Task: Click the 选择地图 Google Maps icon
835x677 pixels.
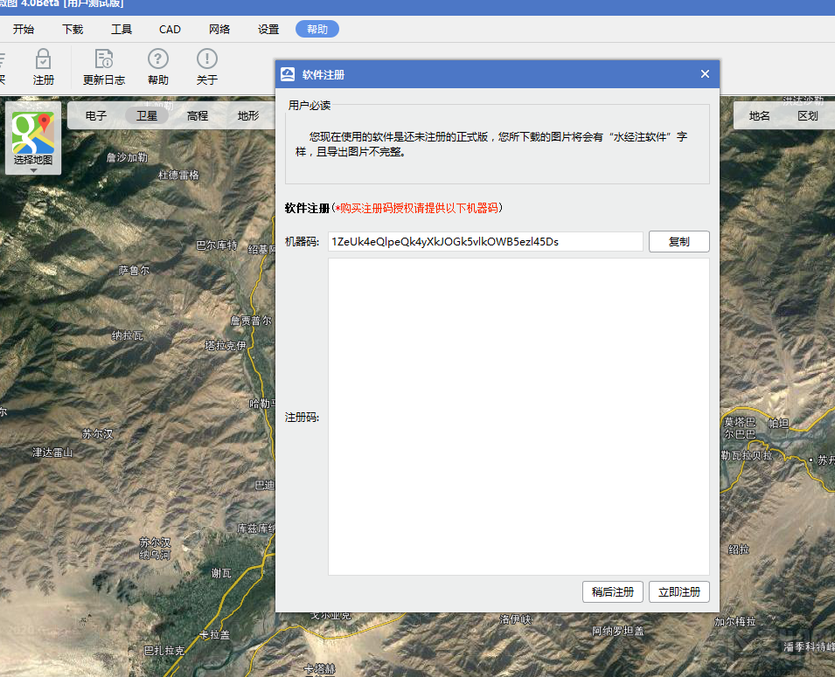Action: pos(33,133)
